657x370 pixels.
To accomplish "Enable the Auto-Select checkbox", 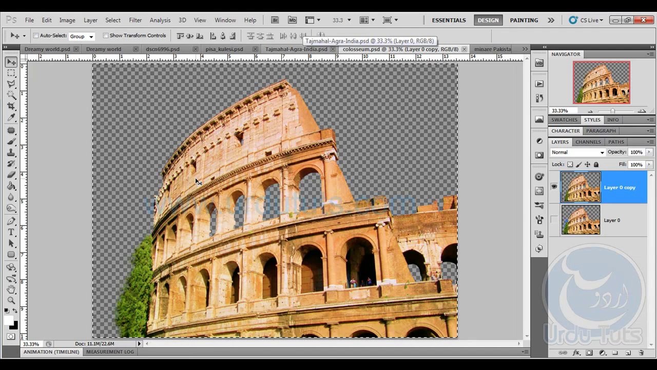I will 36,35.
